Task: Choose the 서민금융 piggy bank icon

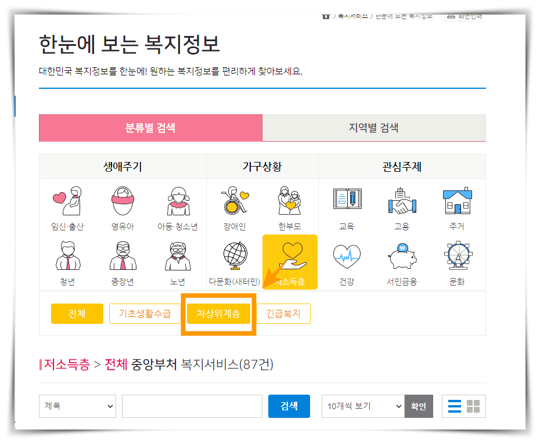Action: coord(402,257)
